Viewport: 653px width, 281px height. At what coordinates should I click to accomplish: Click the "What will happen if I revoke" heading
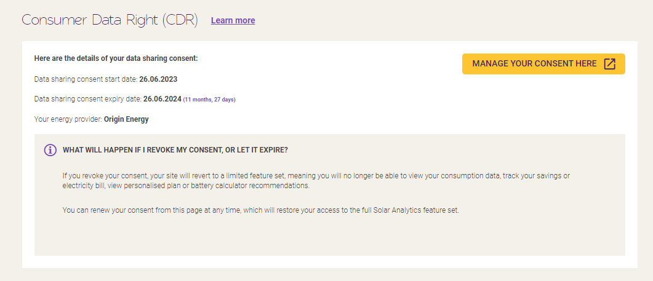tap(175, 150)
